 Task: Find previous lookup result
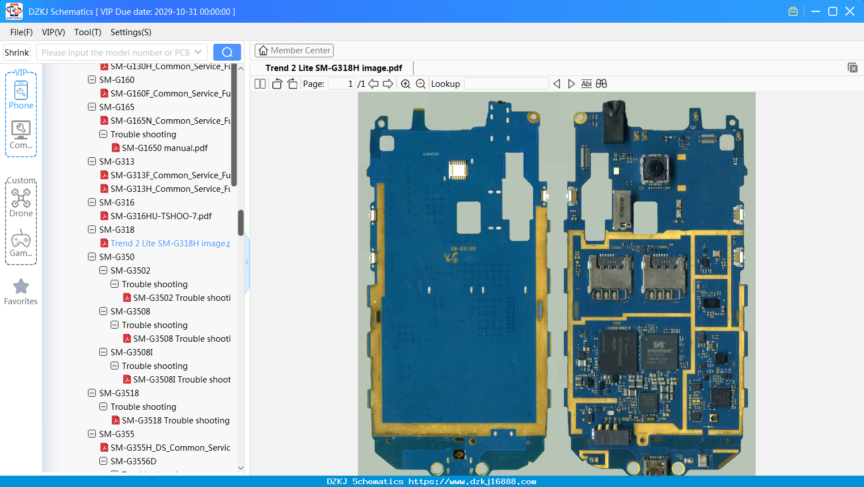(x=557, y=84)
